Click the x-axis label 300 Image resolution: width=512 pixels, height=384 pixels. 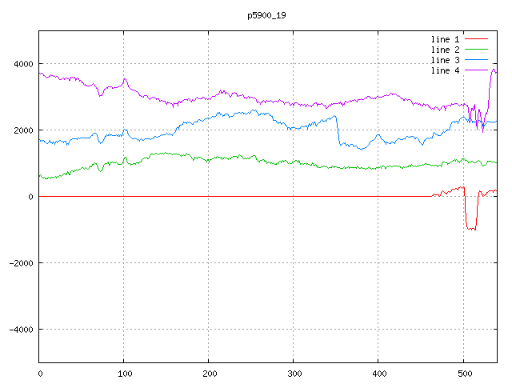(294, 374)
